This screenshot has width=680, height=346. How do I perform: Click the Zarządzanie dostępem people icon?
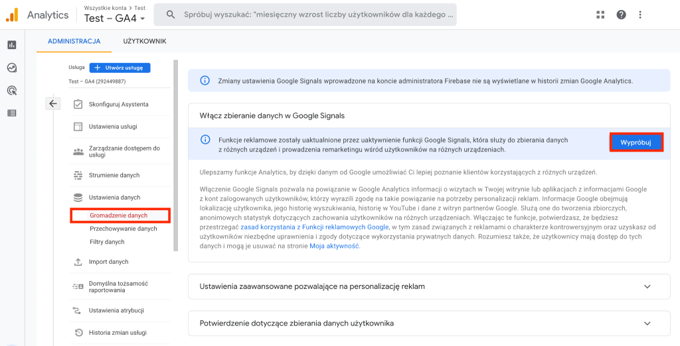78,152
